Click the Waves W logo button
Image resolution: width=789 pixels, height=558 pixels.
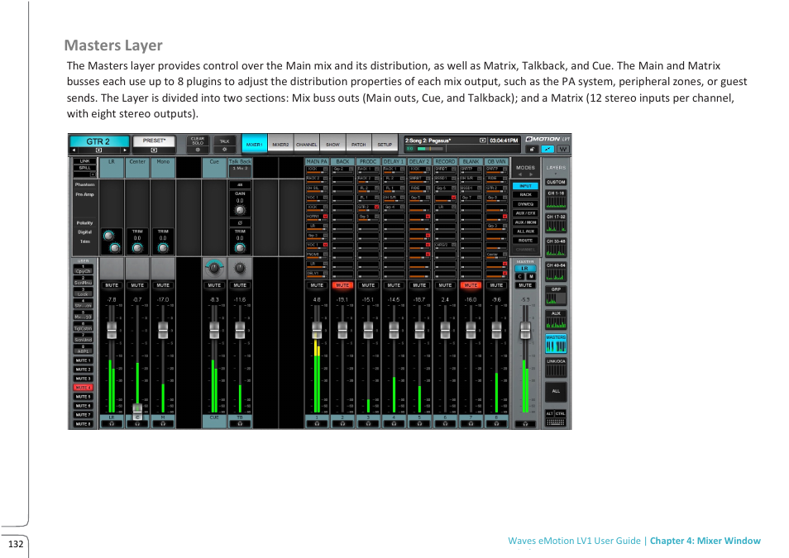tap(563, 149)
